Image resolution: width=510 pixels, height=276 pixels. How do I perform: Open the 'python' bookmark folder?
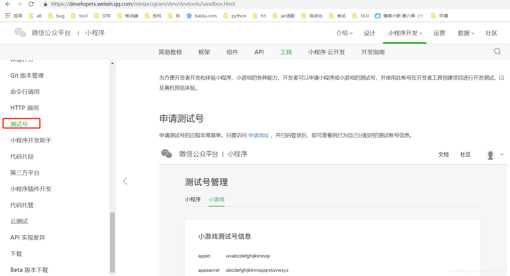tap(235, 16)
